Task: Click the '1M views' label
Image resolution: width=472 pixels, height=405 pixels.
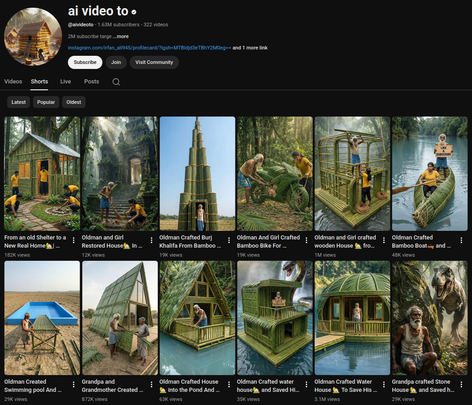Action: coord(325,255)
